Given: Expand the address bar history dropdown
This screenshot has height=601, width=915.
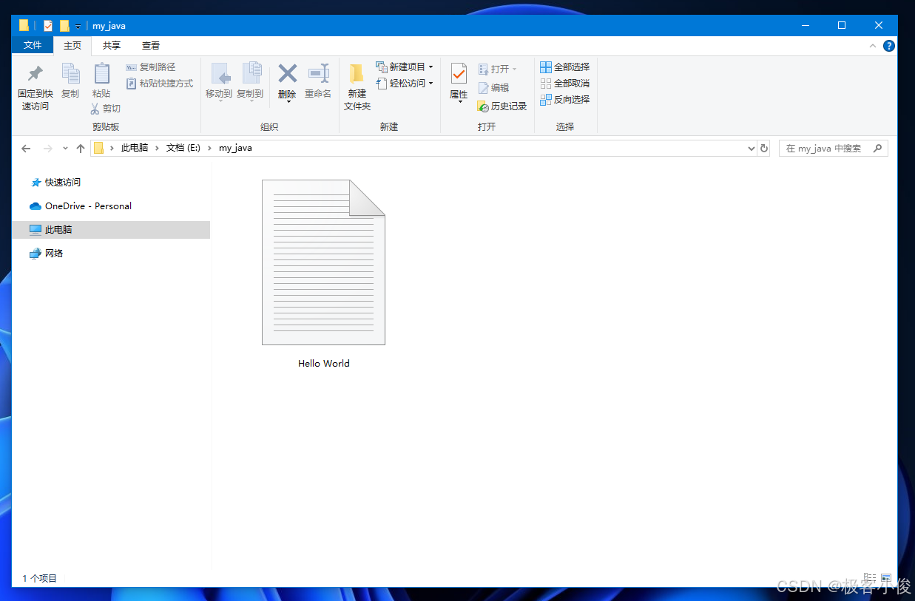Looking at the screenshot, I should [752, 148].
